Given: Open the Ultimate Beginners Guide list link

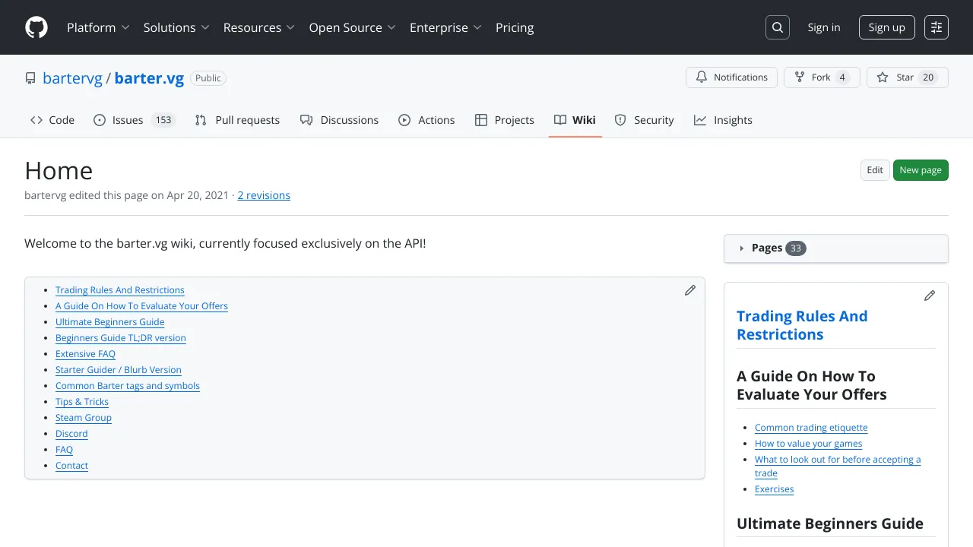Looking at the screenshot, I should pos(109,322).
